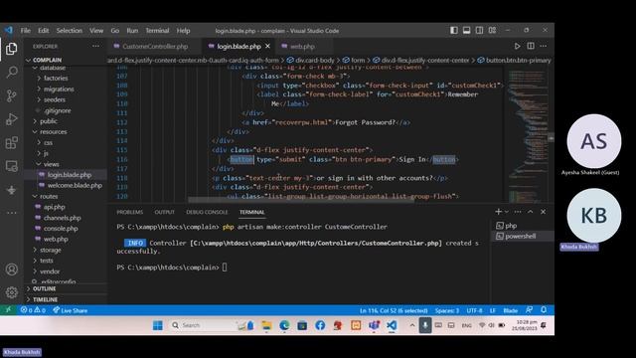
Task: Open editor More Actions ellipsis
Action: click(544, 46)
